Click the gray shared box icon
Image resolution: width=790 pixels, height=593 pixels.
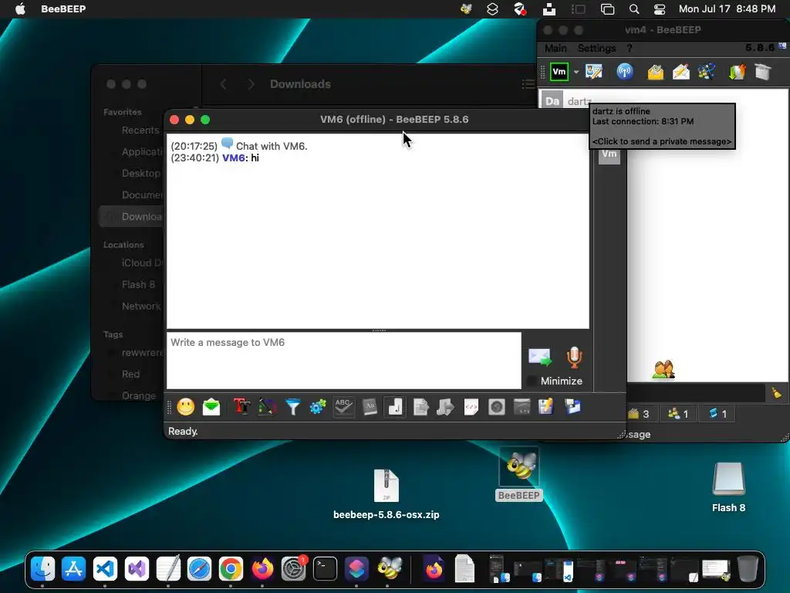coord(763,72)
